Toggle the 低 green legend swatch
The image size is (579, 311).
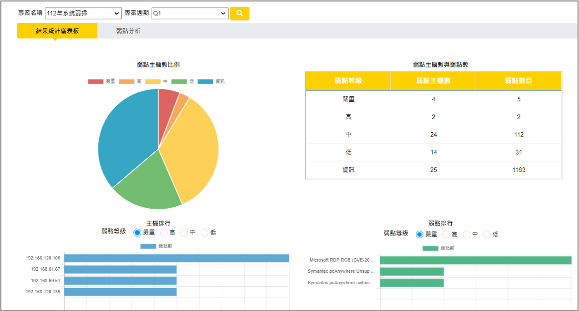[x=179, y=81]
